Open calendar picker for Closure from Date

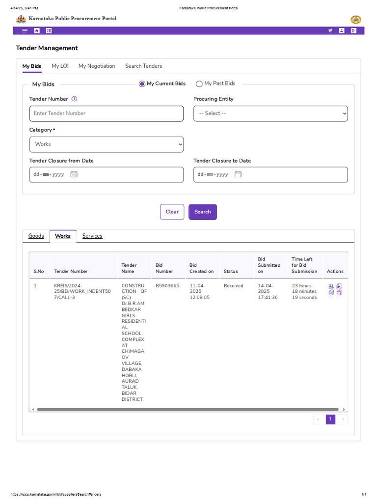[x=74, y=174]
